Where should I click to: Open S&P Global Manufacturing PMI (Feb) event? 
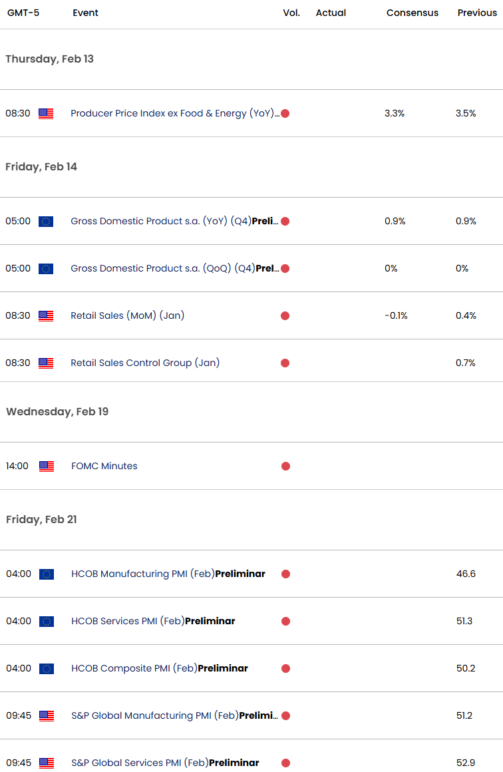click(x=174, y=716)
